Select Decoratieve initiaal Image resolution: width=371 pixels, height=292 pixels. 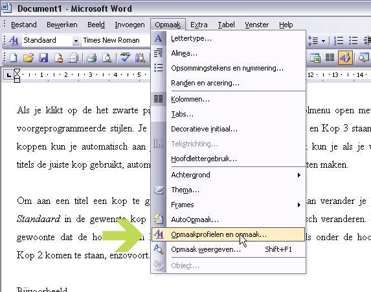[x=229, y=129]
